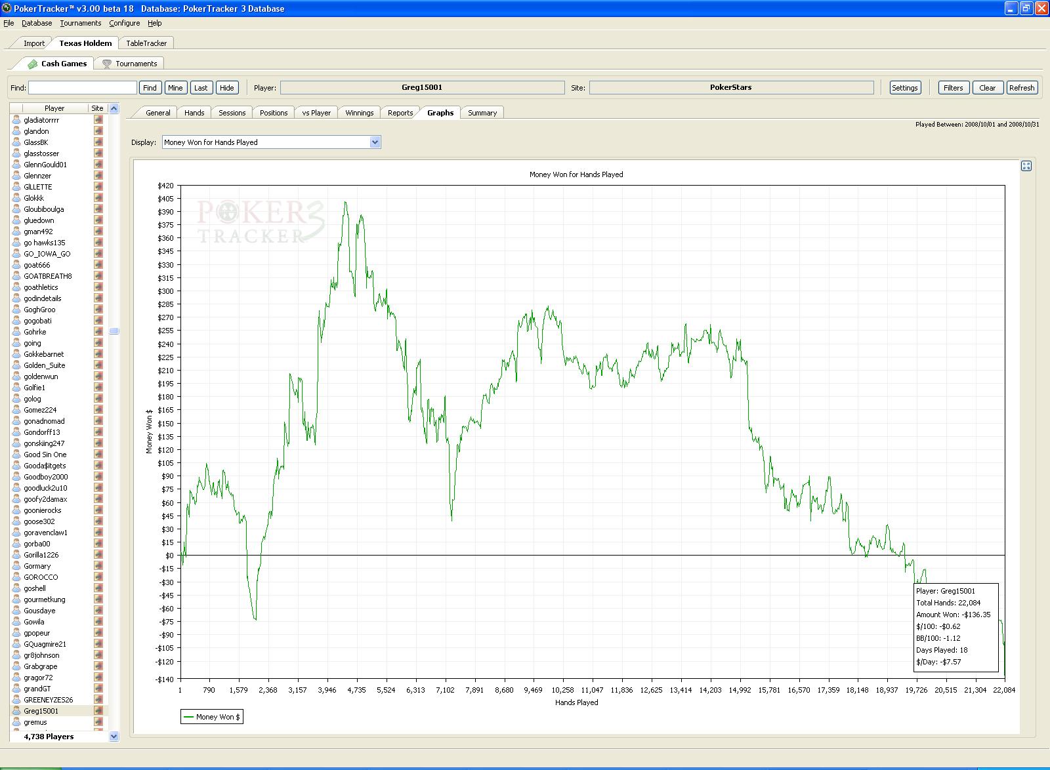Image resolution: width=1050 pixels, height=770 pixels.
Task: Click into the Find player text field
Action: [83, 88]
